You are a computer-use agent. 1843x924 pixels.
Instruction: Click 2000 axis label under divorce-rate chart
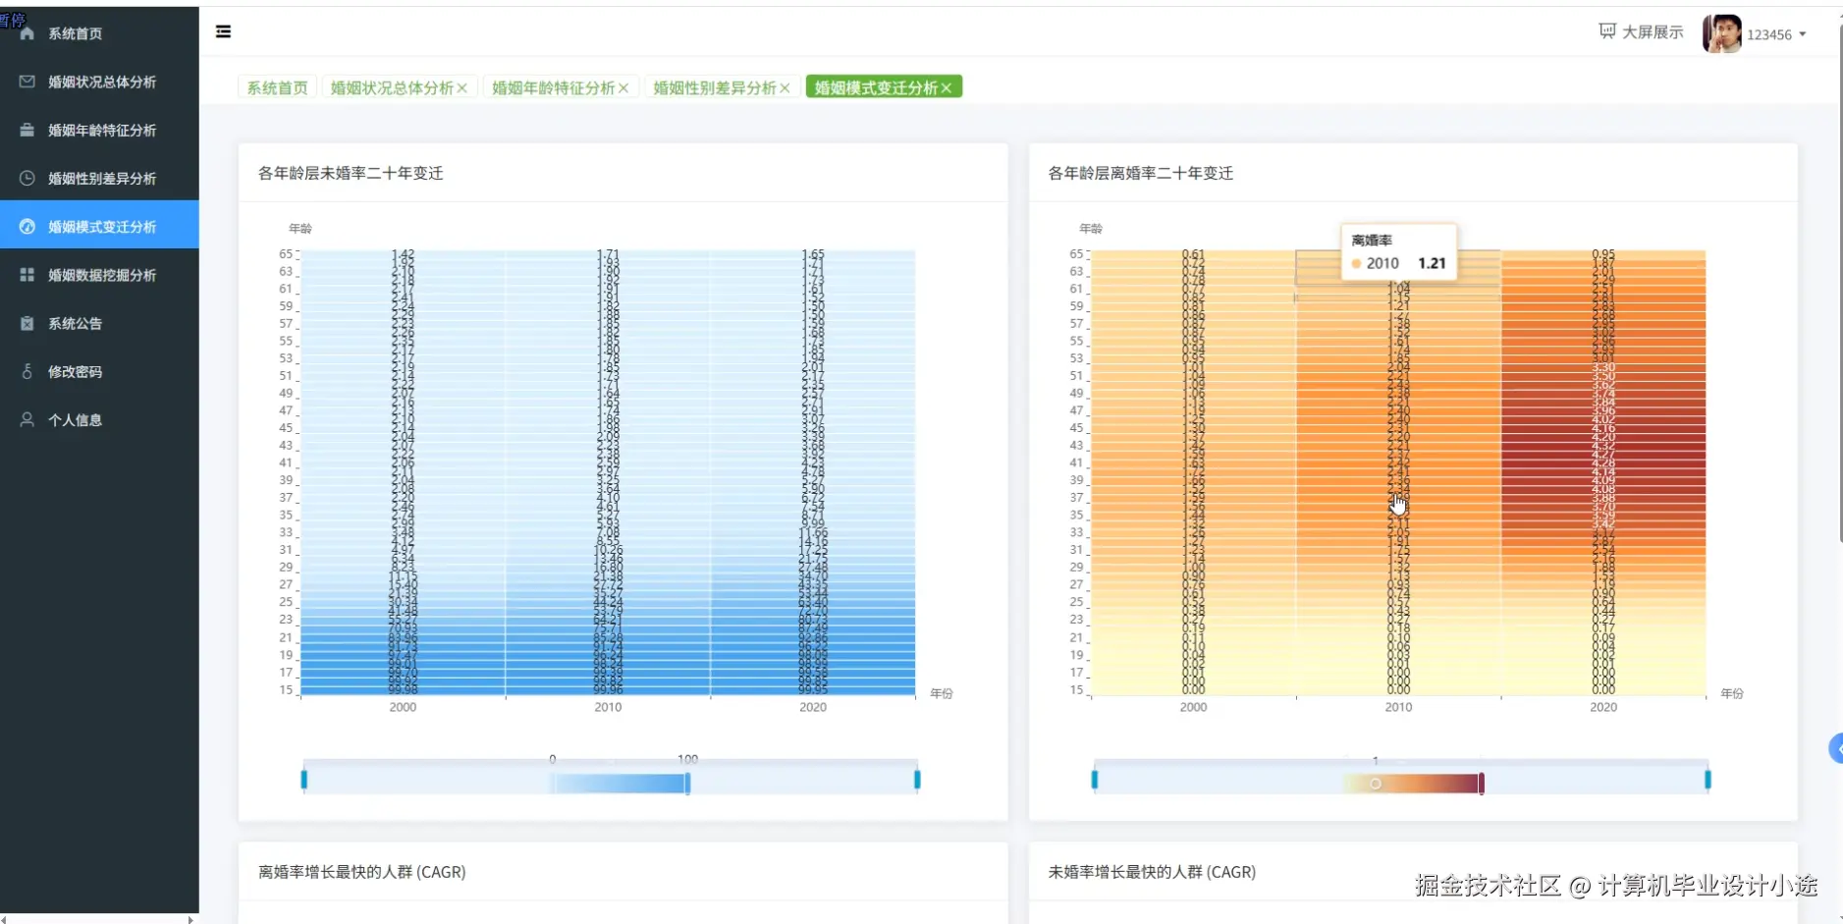coord(1193,707)
